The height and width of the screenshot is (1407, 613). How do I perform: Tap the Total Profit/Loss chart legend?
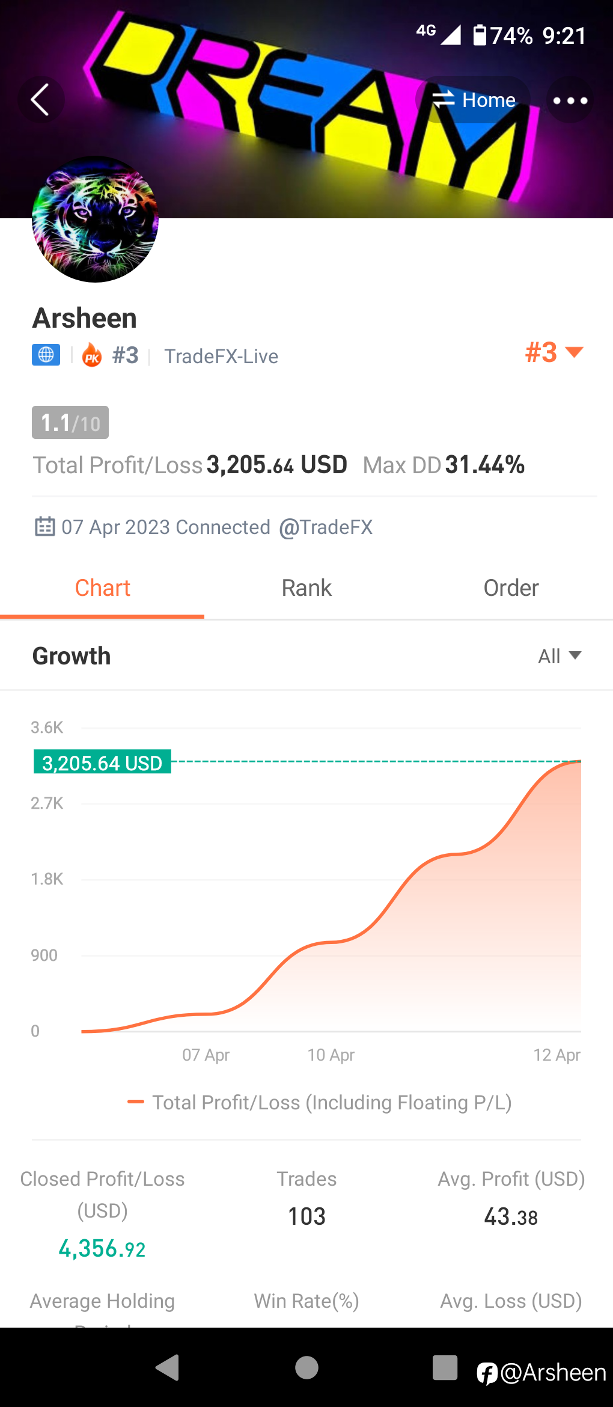click(x=320, y=1102)
